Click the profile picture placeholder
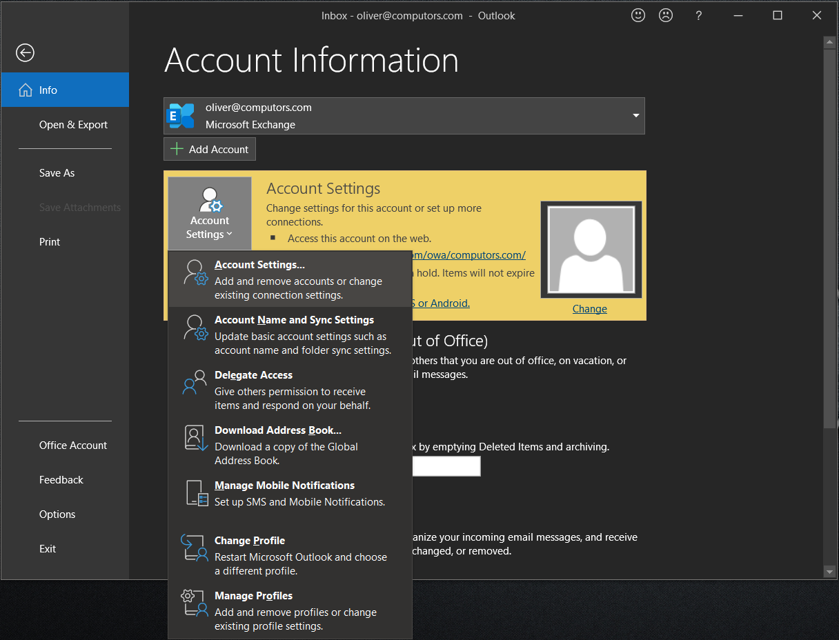Image resolution: width=839 pixels, height=640 pixels. tap(591, 250)
